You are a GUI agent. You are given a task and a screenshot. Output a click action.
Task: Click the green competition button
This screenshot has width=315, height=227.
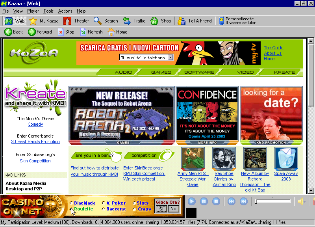149,155
